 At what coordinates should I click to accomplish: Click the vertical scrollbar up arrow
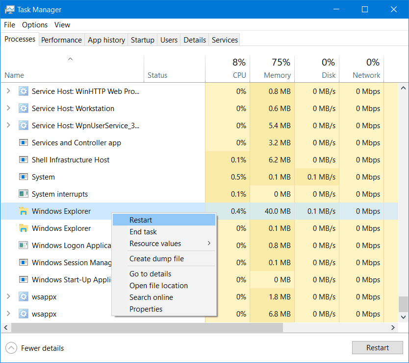click(x=403, y=88)
